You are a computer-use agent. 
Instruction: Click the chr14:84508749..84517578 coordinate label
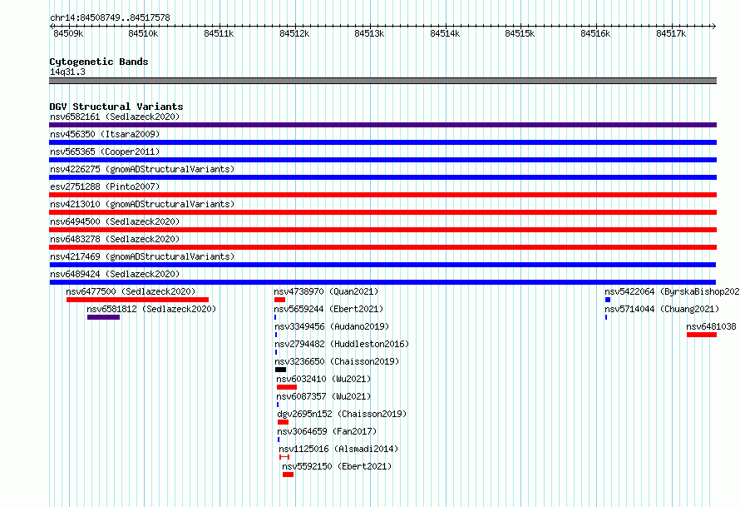[110, 17]
